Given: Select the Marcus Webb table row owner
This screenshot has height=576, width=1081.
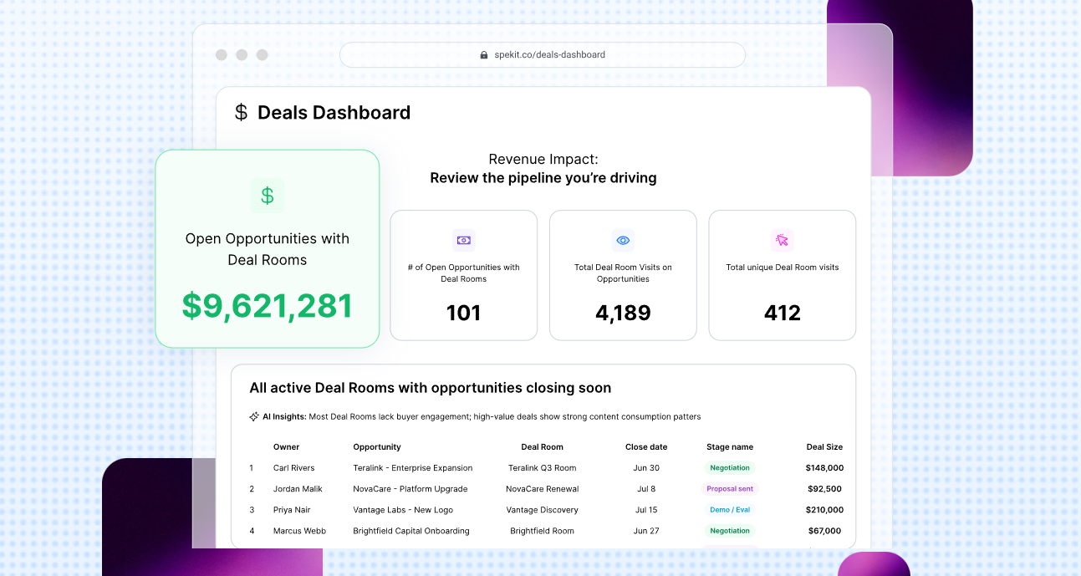Looking at the screenshot, I should click(299, 531).
